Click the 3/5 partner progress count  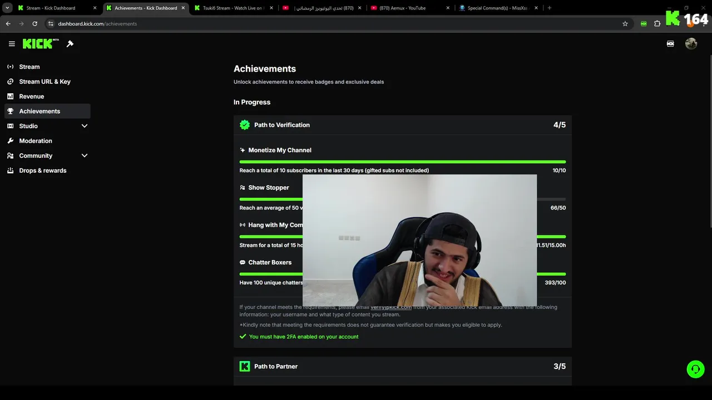coord(560,366)
